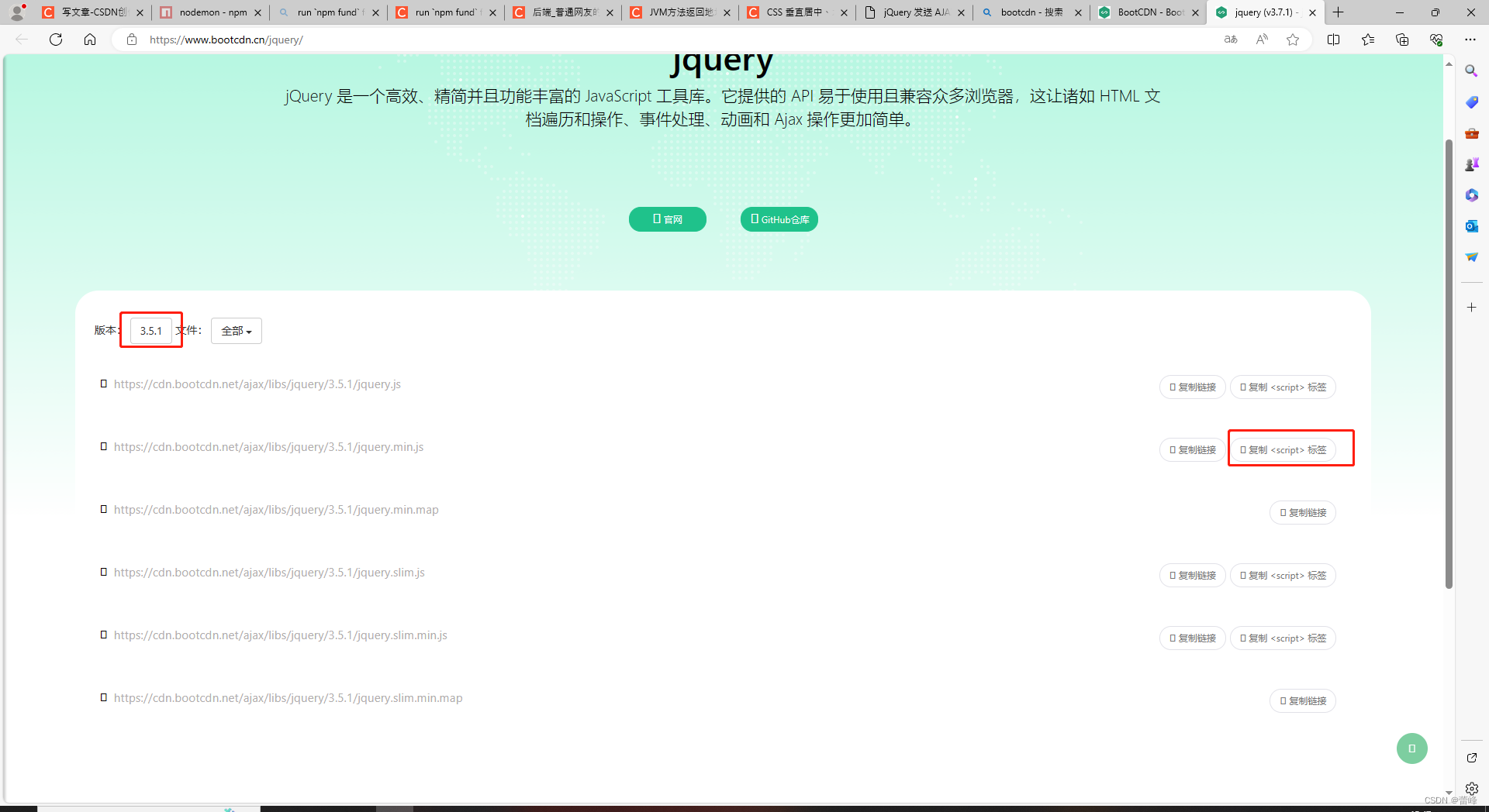Open Edge settings and more menu

pos(1470,40)
